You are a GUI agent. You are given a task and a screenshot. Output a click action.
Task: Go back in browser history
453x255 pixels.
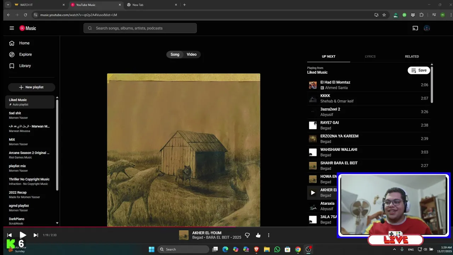point(8,15)
